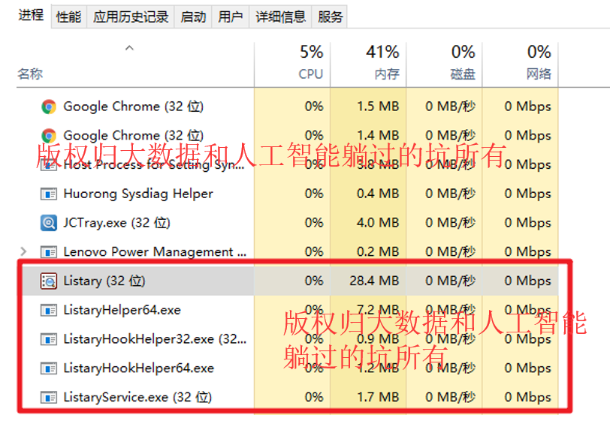Click the Listary (32 位) app icon
610x424 pixels.
pos(49,281)
